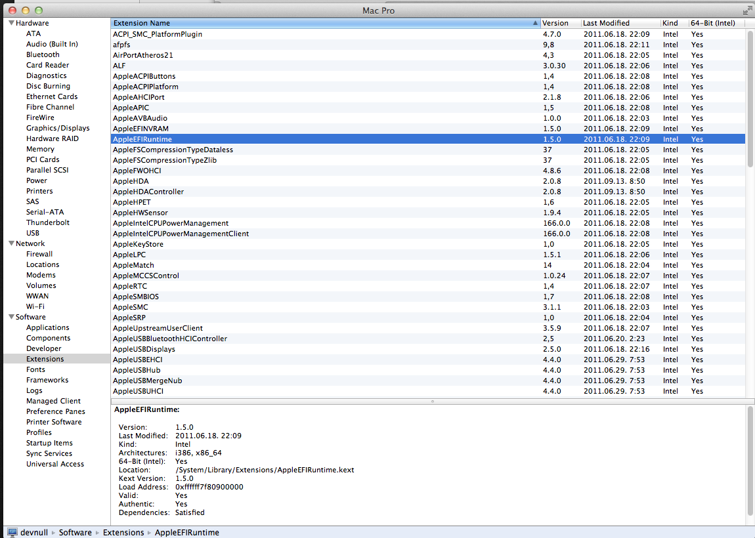This screenshot has width=755, height=538.
Task: Select Memory in the sidebar
Action: [x=40, y=149]
